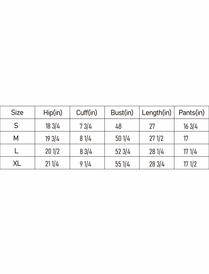Select the Length(in) header cell

click(157, 113)
